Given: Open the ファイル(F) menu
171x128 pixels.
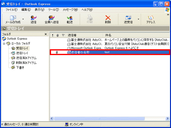Looking at the screenshot, I should [11, 10].
